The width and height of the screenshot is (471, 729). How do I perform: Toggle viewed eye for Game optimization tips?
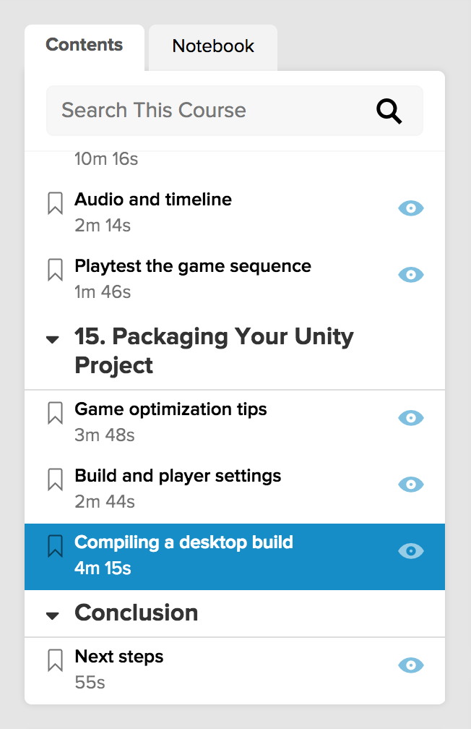pyautogui.click(x=411, y=418)
